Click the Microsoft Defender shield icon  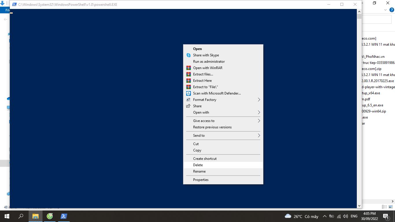coord(188,93)
